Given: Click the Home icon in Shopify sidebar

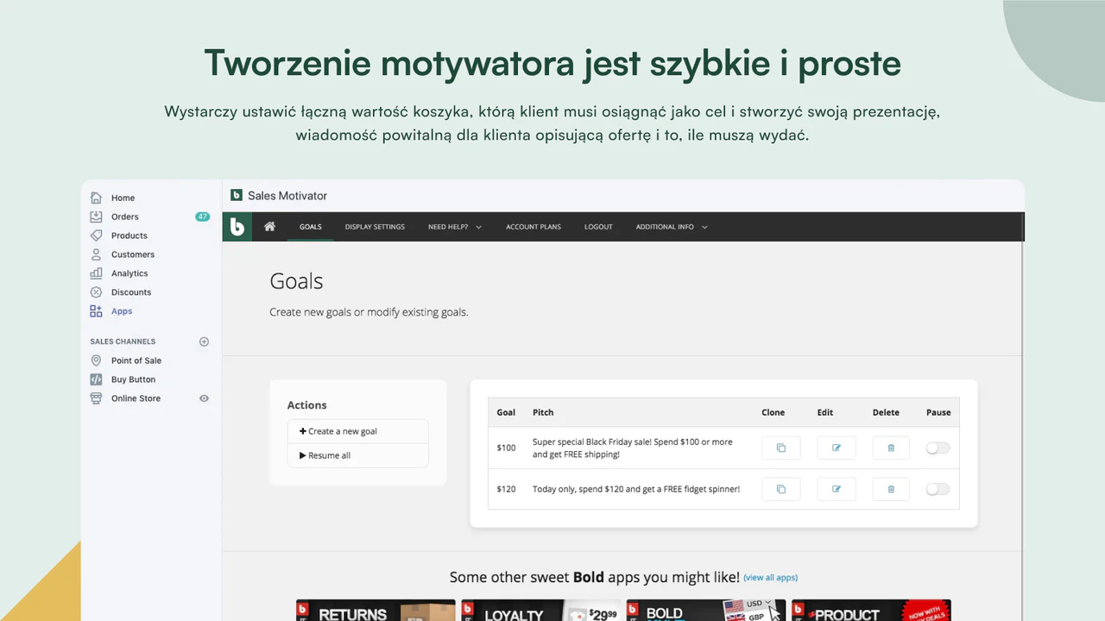Looking at the screenshot, I should (96, 198).
